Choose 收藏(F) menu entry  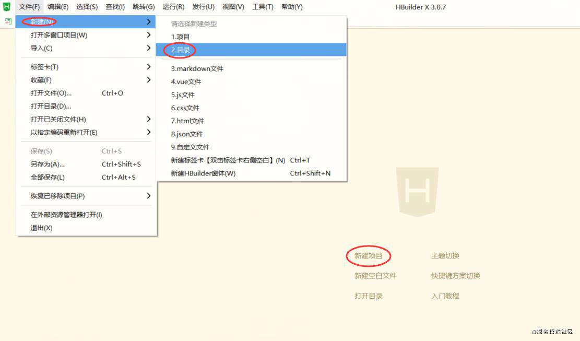tap(86, 80)
